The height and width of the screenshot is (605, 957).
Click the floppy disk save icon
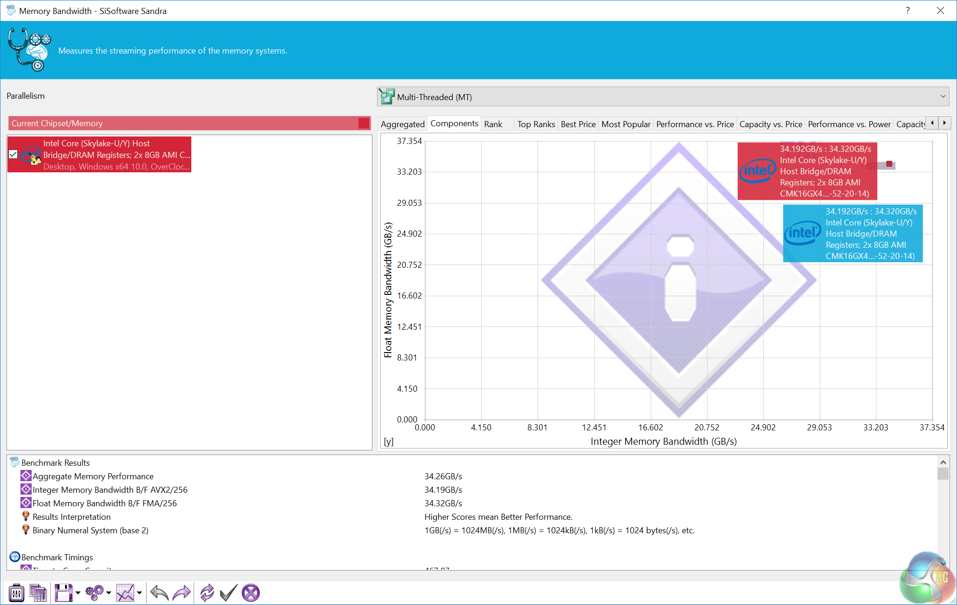coord(63,593)
